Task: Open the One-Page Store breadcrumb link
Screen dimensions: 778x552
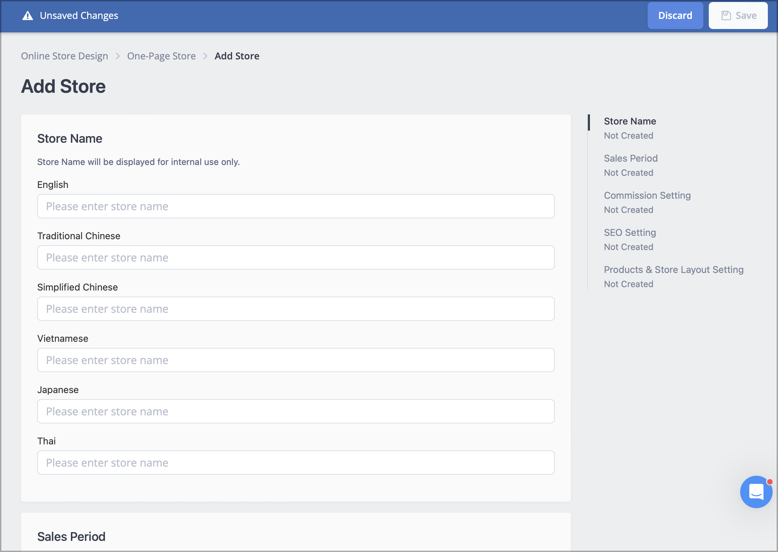Action: pos(161,56)
